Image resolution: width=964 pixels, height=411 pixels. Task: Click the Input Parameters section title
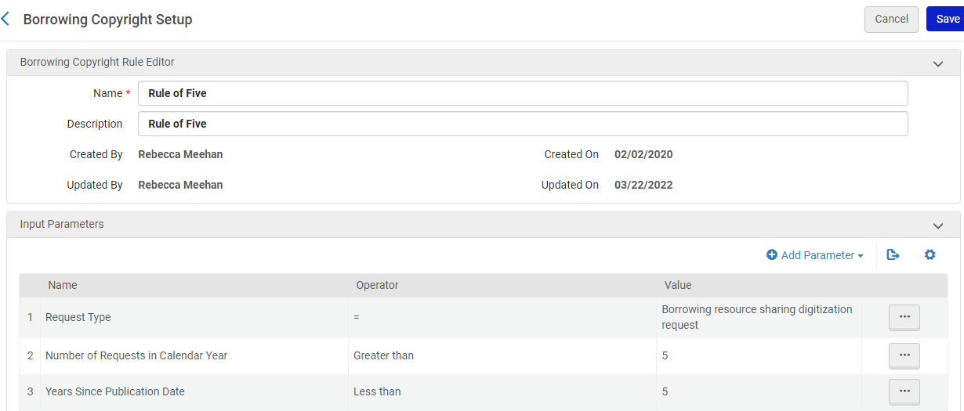[62, 225]
